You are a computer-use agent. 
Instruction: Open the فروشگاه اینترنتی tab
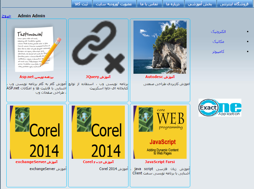(x=234, y=4)
